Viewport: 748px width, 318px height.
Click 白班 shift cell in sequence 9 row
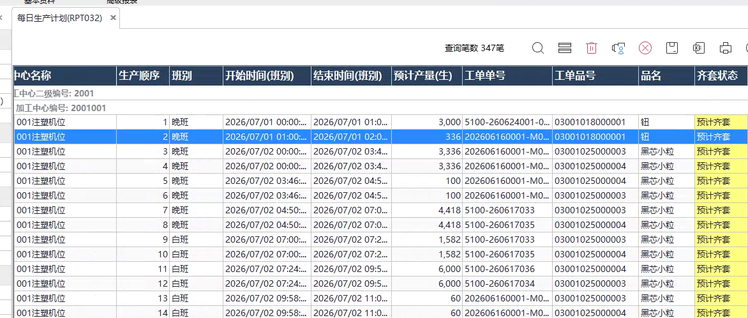196,239
